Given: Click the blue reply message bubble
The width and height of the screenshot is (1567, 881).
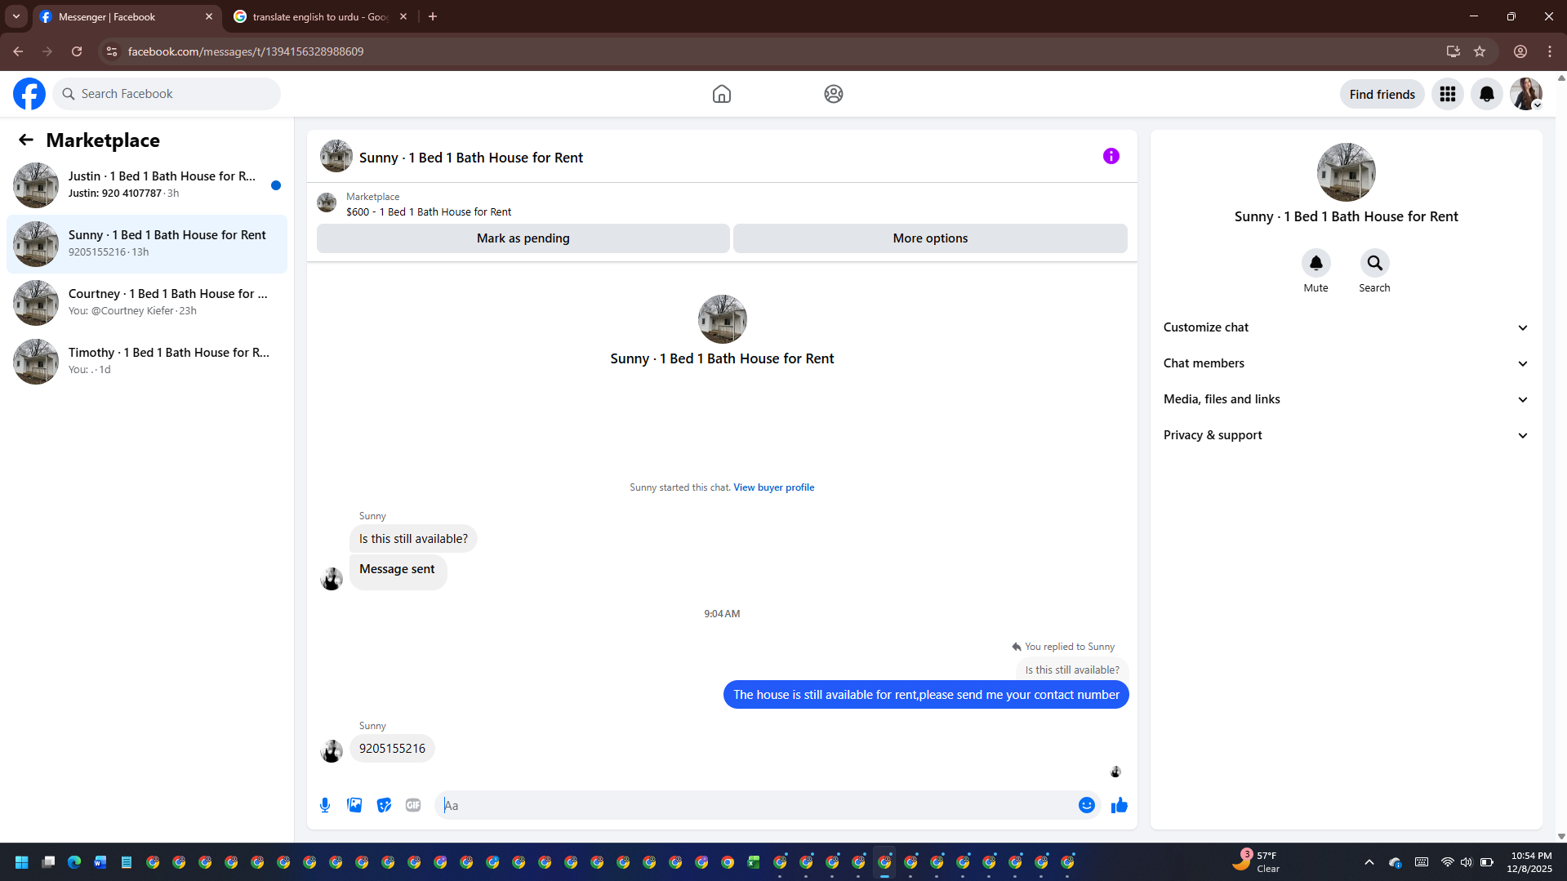Looking at the screenshot, I should 926,695.
